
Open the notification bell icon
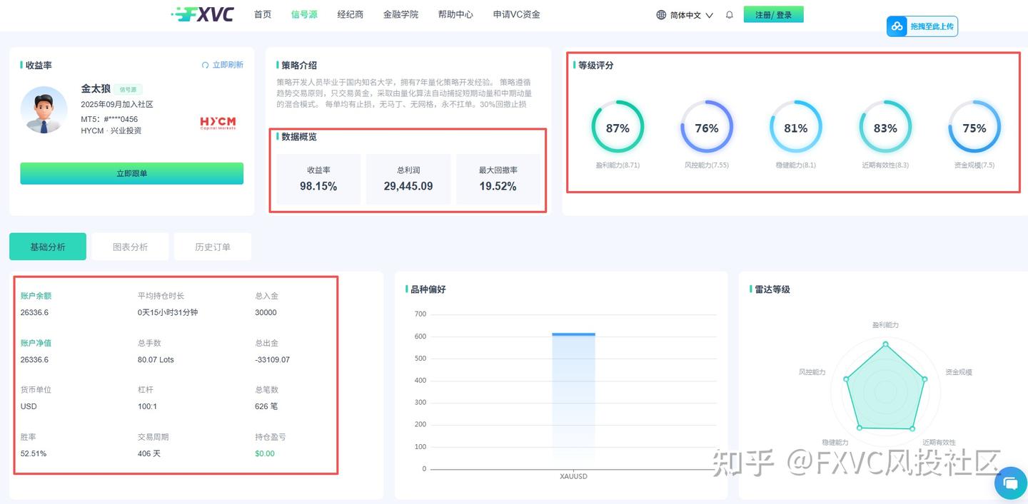(x=729, y=14)
